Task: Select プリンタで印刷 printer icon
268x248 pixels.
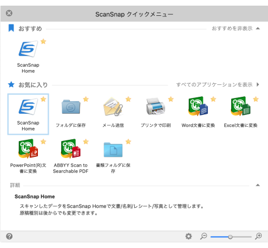Action: [156, 106]
